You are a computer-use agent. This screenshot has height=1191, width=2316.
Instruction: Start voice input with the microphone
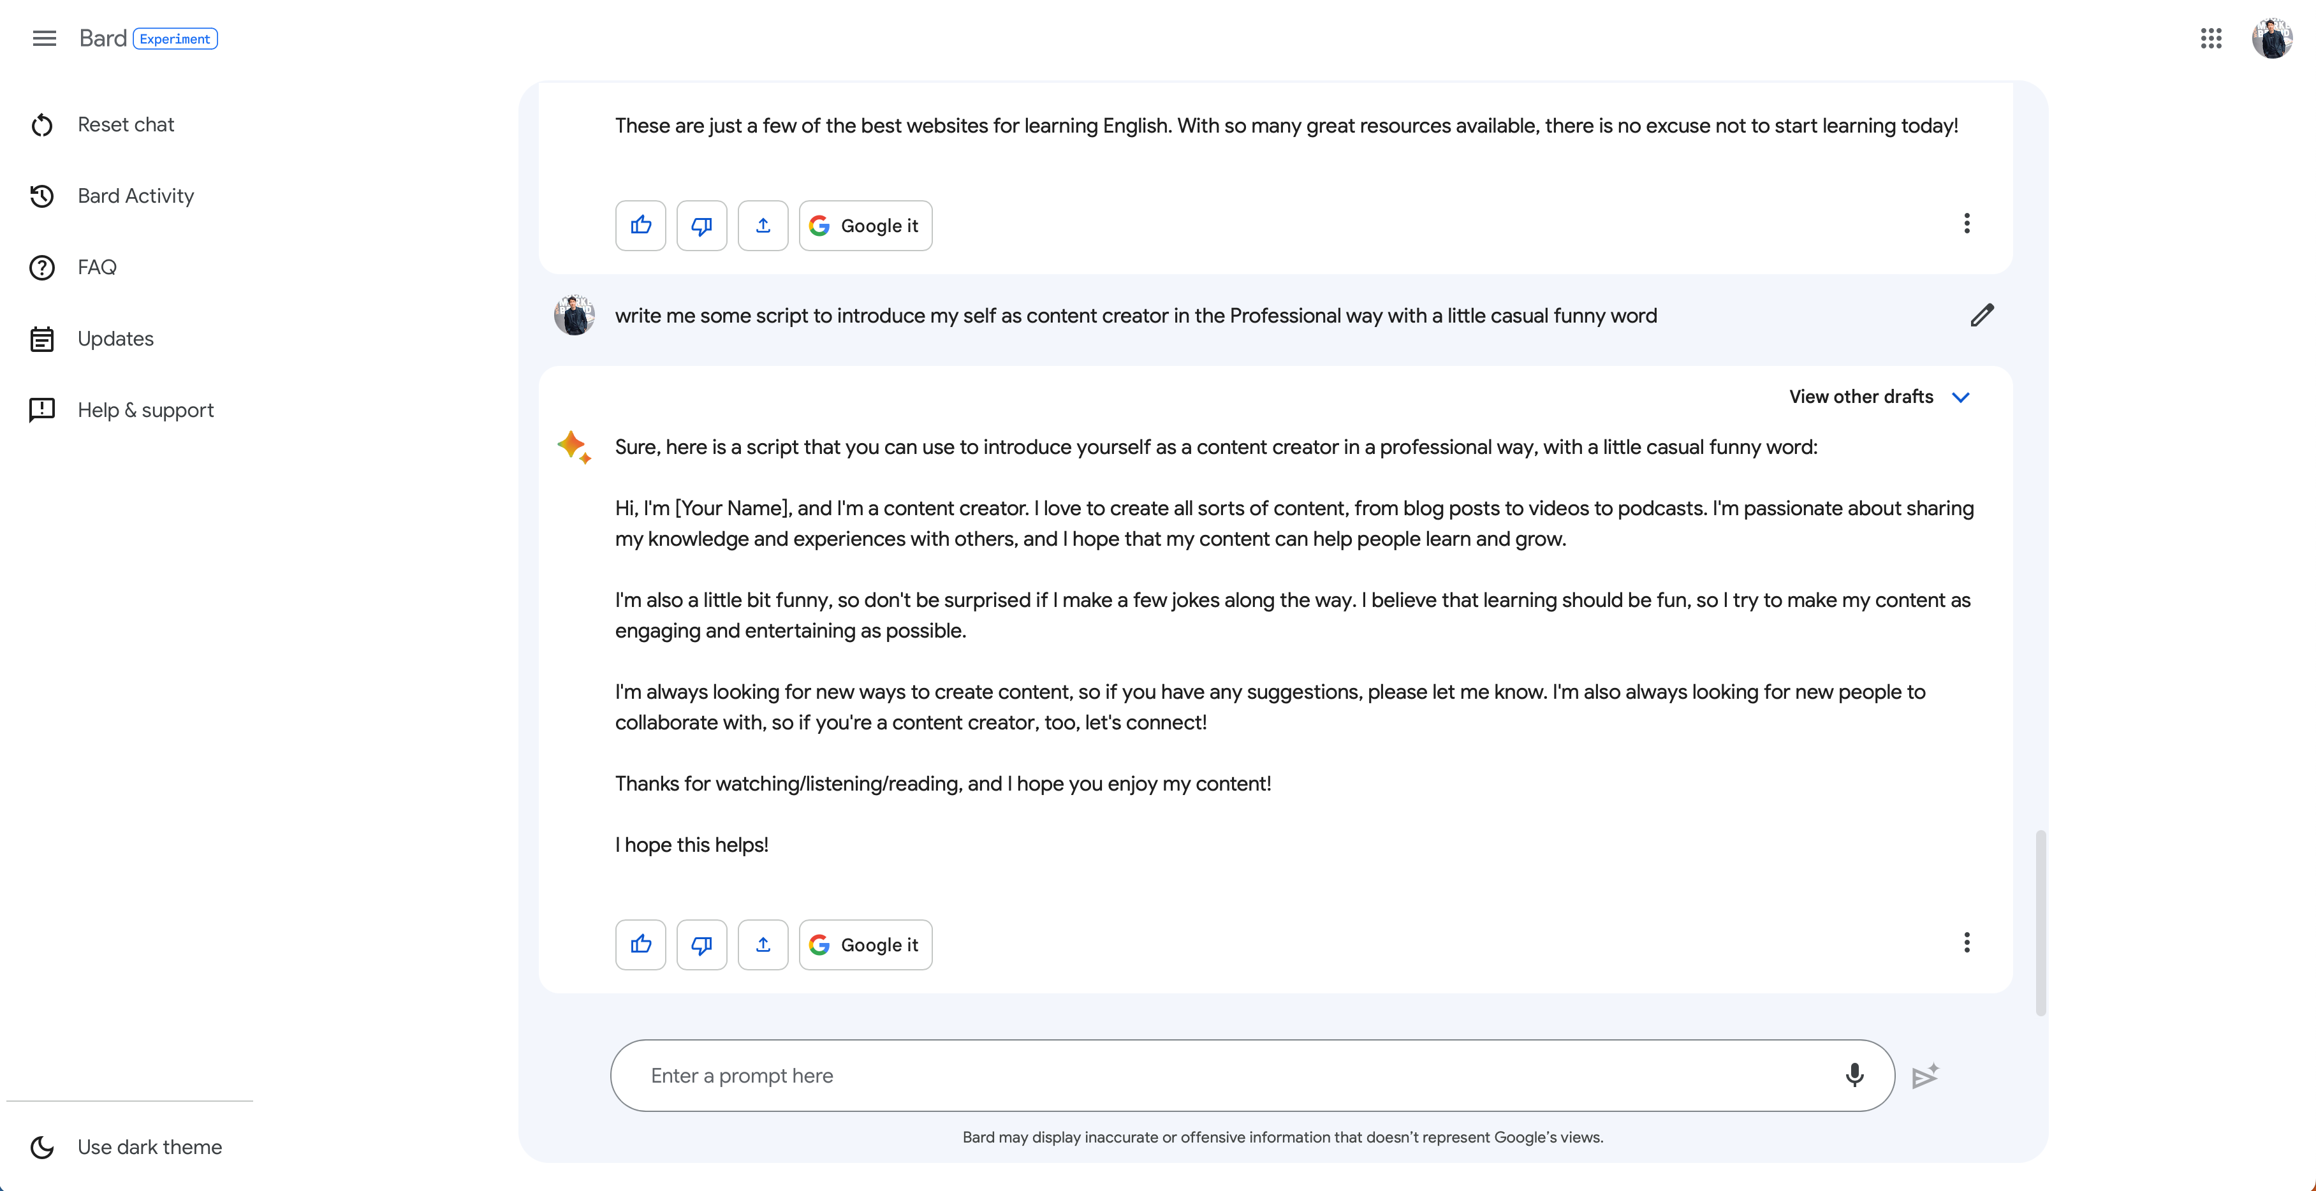tap(1854, 1075)
